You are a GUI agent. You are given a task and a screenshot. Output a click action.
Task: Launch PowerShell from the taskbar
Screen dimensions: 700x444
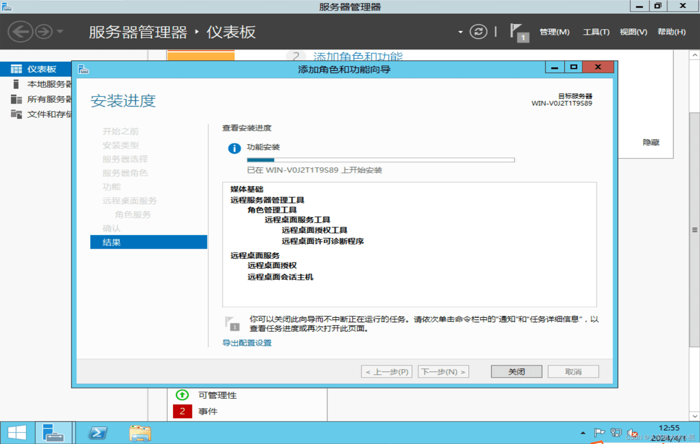click(98, 432)
